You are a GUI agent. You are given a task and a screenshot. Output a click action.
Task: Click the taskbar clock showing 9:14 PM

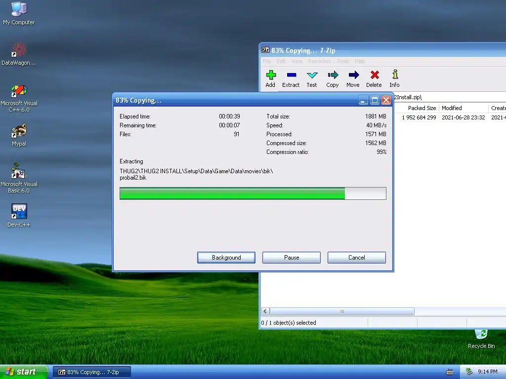487,372
